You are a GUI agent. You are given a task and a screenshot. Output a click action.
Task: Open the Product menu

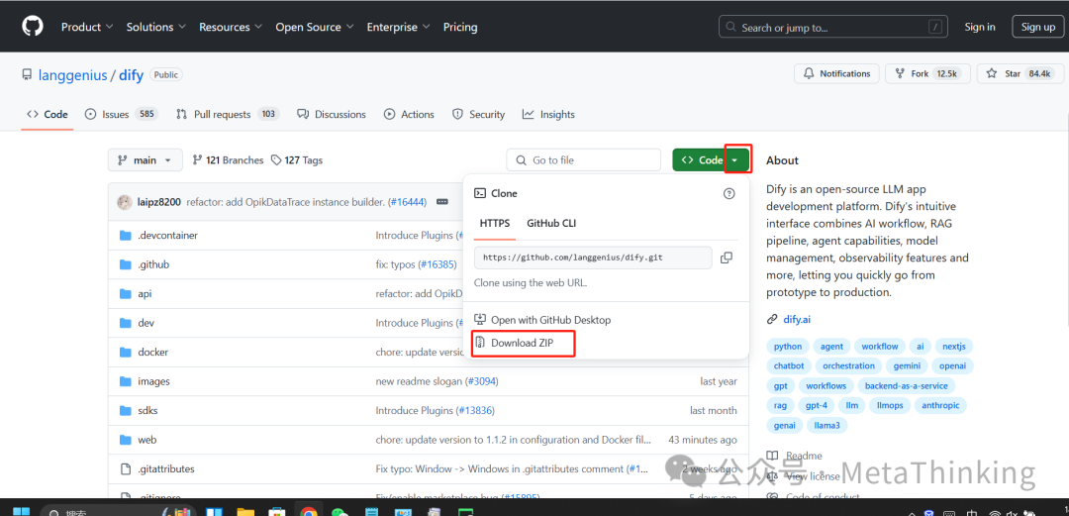click(86, 28)
